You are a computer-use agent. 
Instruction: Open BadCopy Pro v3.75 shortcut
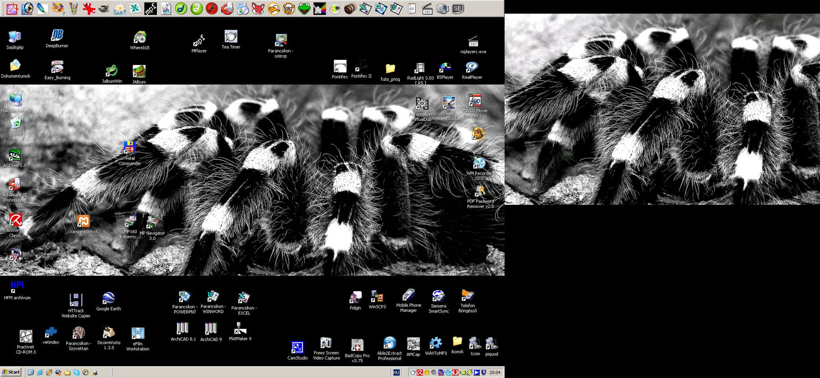(357, 351)
